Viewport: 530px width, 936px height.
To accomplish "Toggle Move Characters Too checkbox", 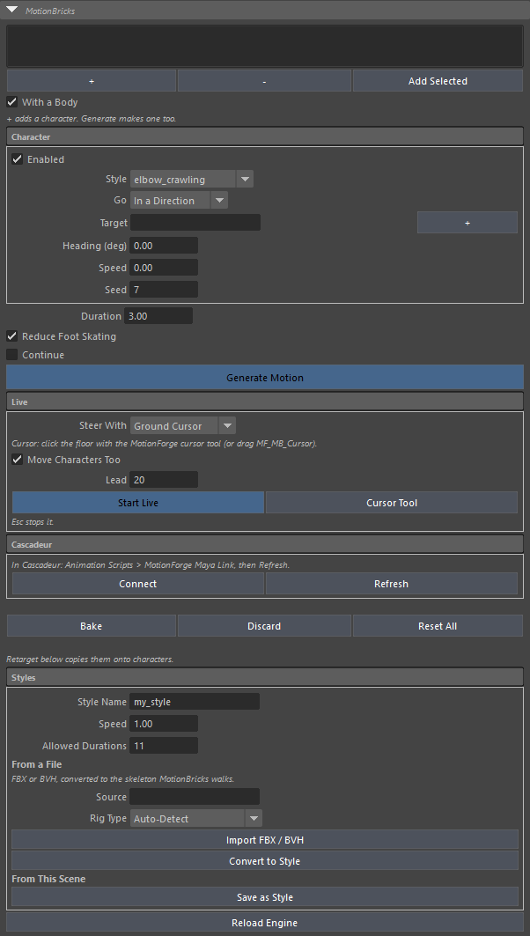I will click(x=18, y=460).
